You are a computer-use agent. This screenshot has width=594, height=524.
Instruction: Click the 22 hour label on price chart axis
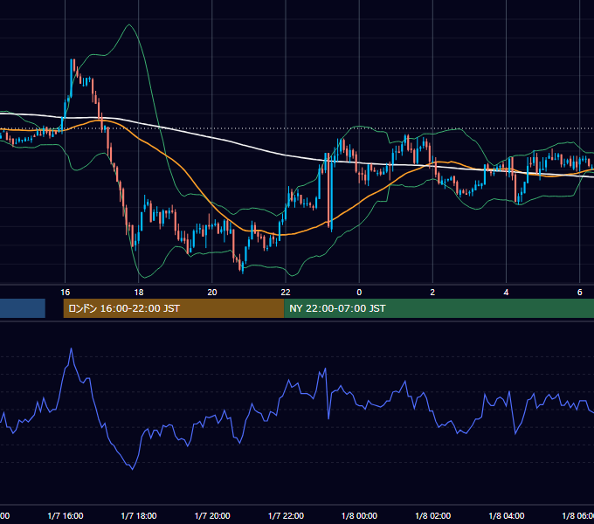286,292
